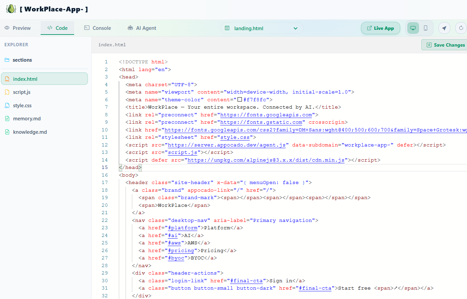The height and width of the screenshot is (299, 467).
Task: Click the #byoc href link
Action: (x=176, y=258)
